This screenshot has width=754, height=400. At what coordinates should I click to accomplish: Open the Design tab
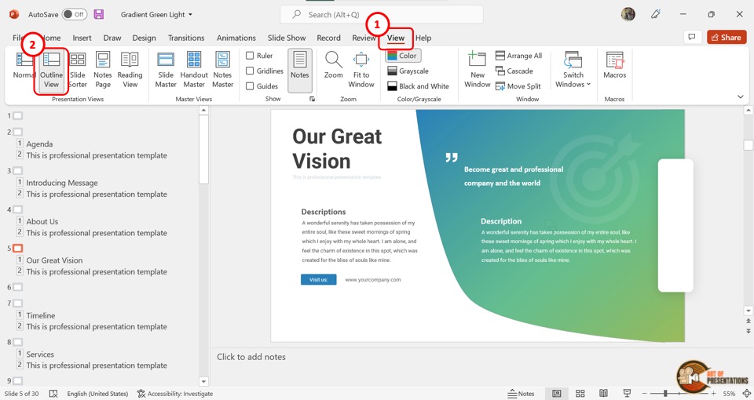tap(144, 38)
